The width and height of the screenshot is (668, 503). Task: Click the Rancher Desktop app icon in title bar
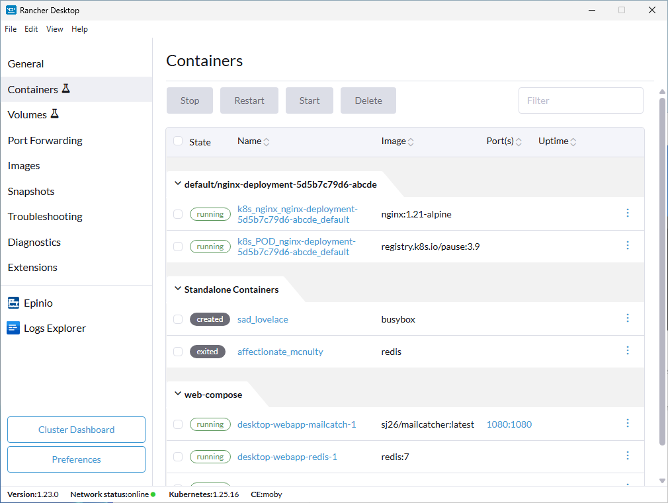click(11, 10)
